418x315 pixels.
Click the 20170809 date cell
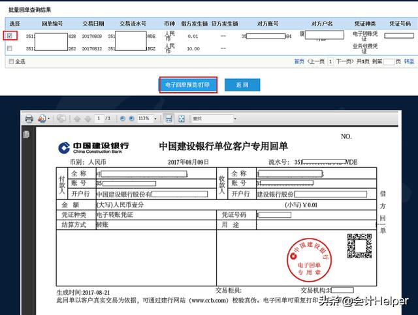coord(91,36)
